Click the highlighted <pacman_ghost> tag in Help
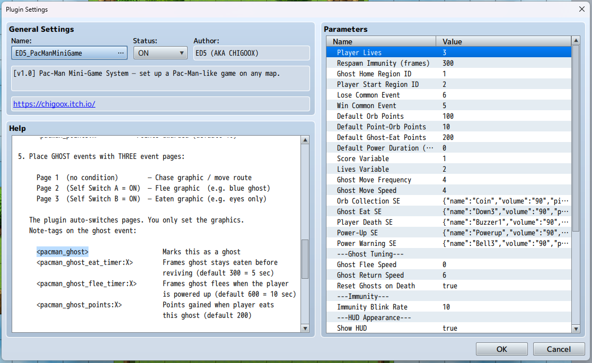The image size is (592, 363). (63, 252)
